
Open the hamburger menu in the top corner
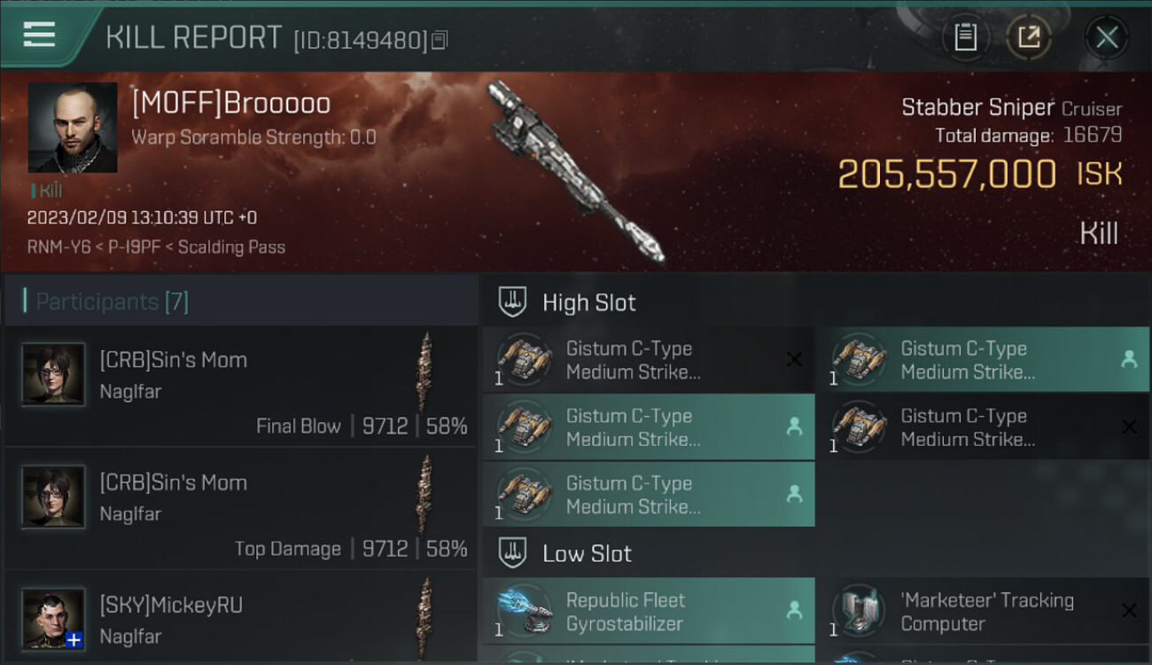(x=39, y=35)
